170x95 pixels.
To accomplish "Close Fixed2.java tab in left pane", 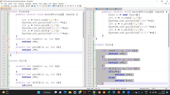I will [x=10, y=9].
